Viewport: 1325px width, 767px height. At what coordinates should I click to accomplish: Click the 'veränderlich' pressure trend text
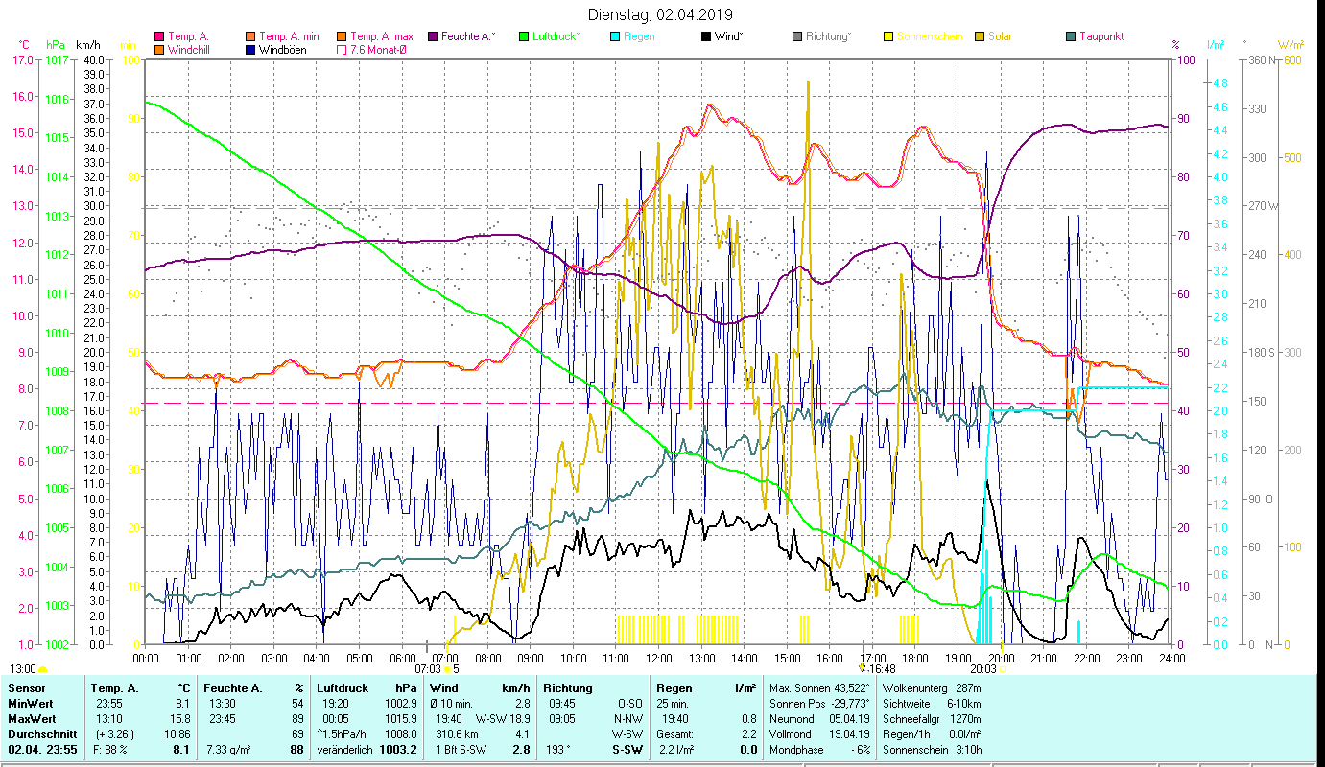pos(344,750)
